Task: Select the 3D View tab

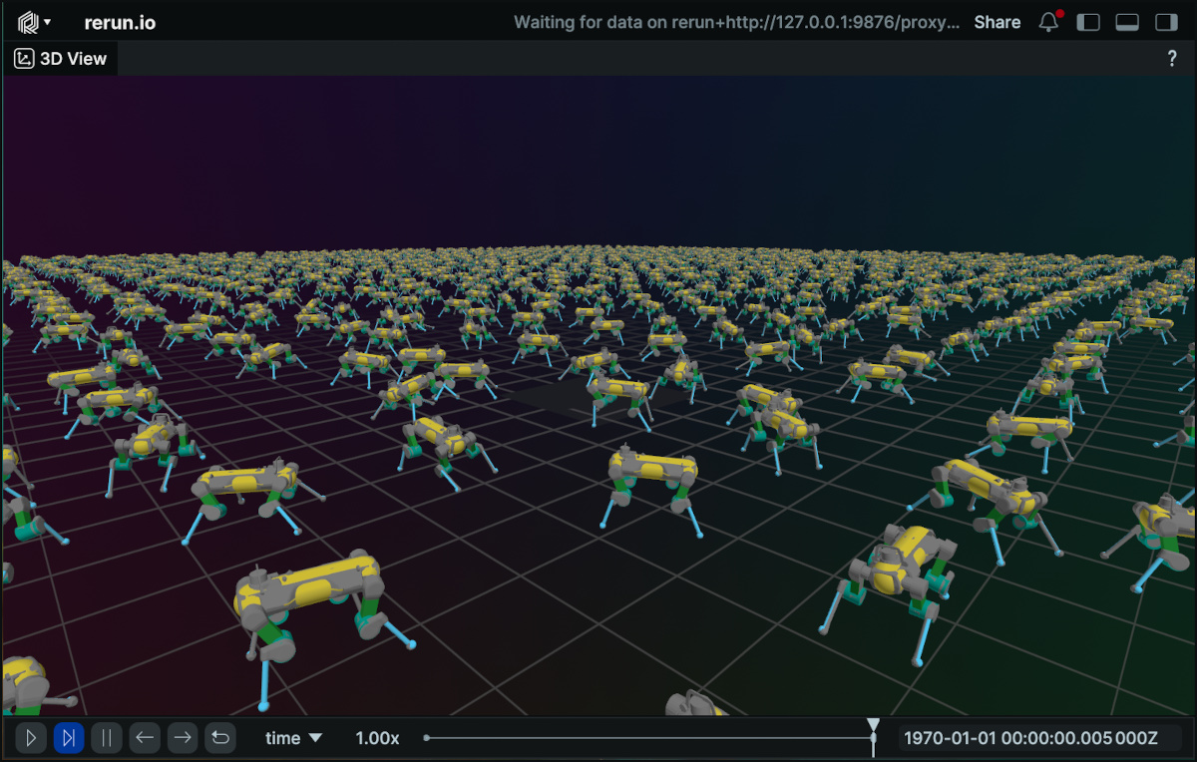Action: click(x=61, y=59)
